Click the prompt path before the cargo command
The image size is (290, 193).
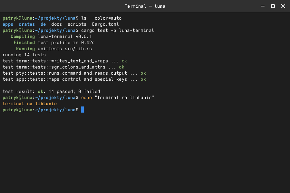tap(55, 31)
